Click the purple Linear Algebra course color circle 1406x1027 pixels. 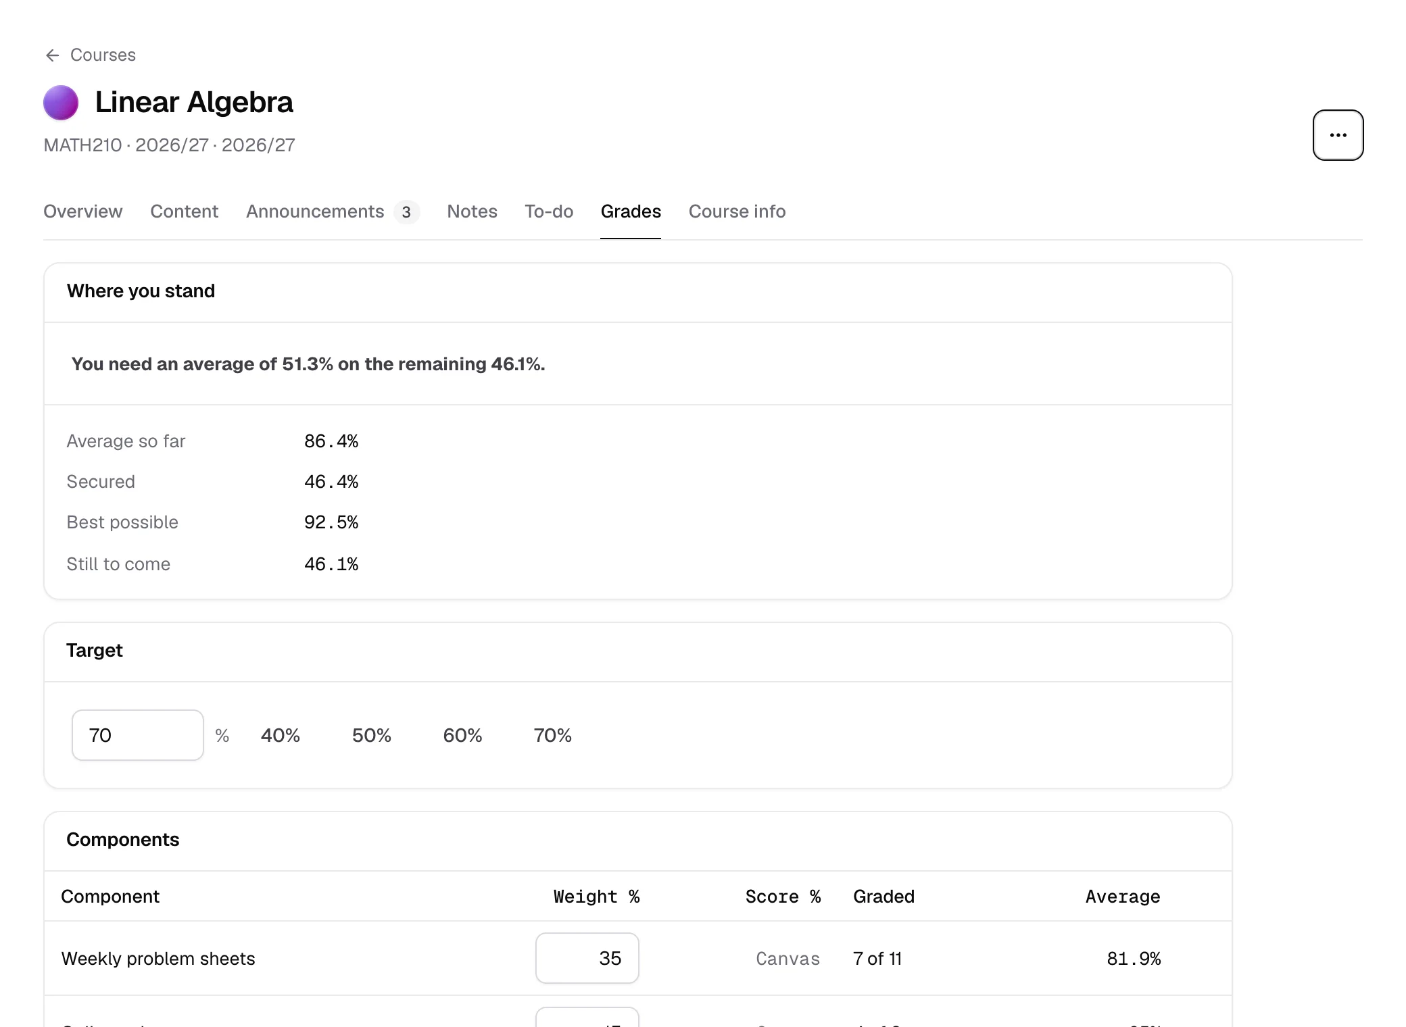coord(61,103)
